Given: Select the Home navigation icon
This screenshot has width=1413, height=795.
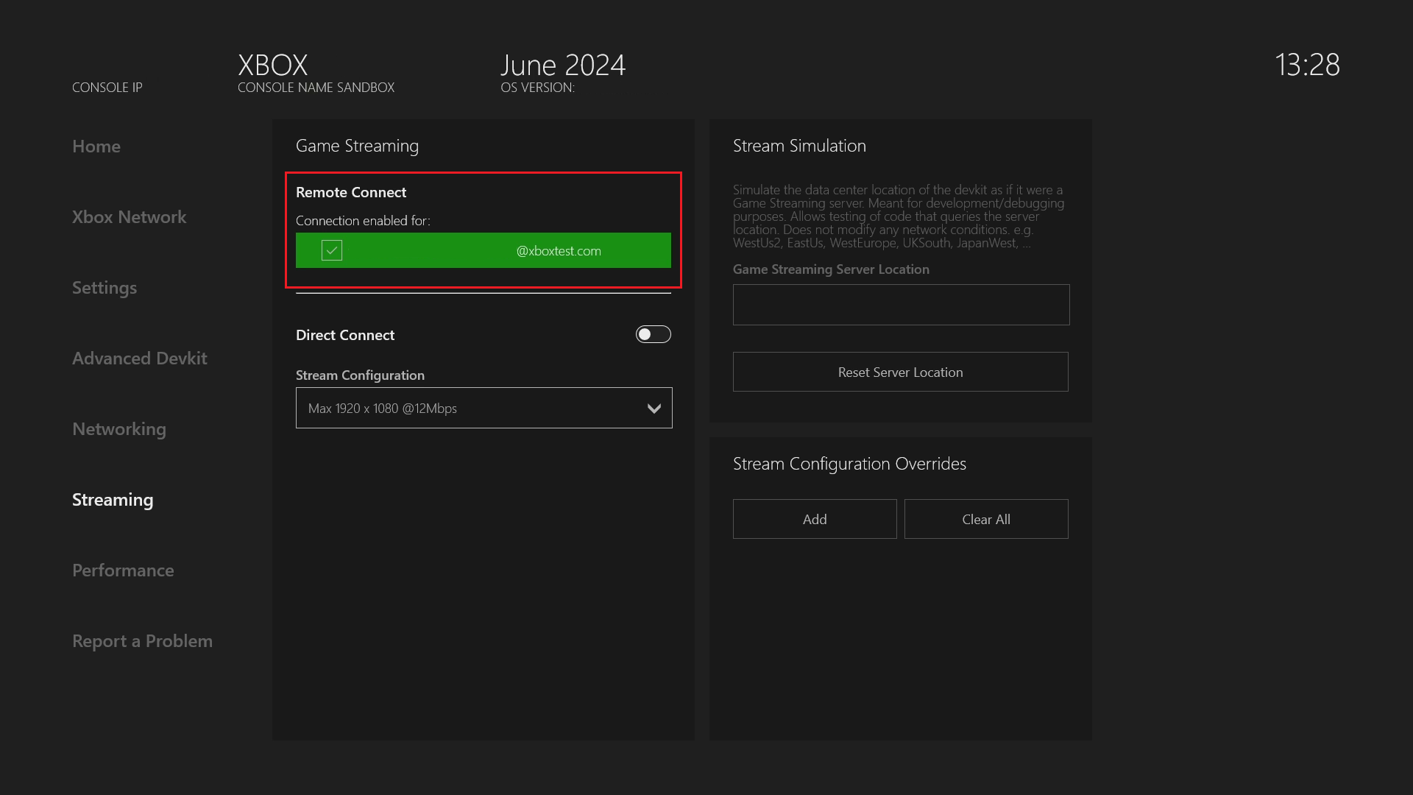Looking at the screenshot, I should tap(96, 146).
